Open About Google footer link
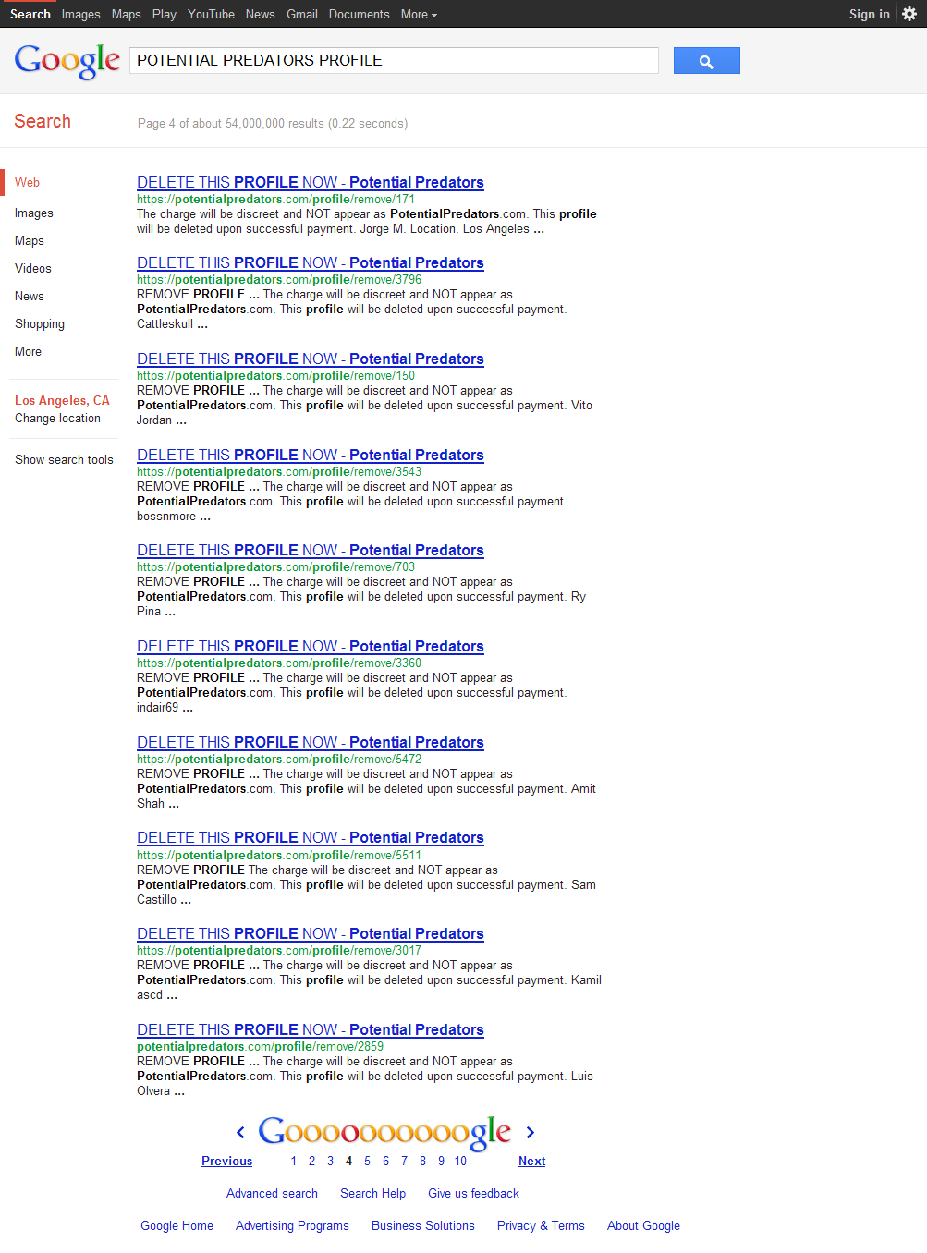This screenshot has width=927, height=1253. pyautogui.click(x=643, y=1225)
